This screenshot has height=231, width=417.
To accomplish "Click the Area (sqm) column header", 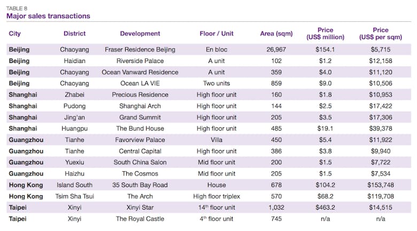I will pos(276,34).
